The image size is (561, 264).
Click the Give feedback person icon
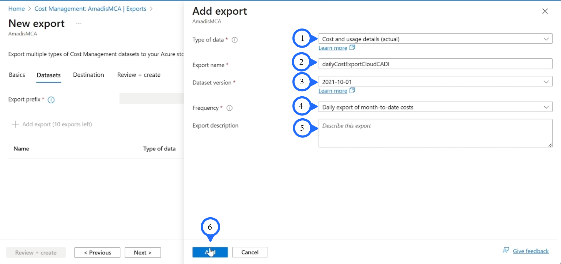(506, 250)
